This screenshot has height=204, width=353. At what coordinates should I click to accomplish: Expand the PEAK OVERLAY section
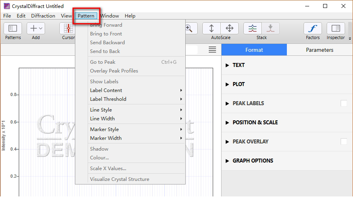[x=227, y=141]
